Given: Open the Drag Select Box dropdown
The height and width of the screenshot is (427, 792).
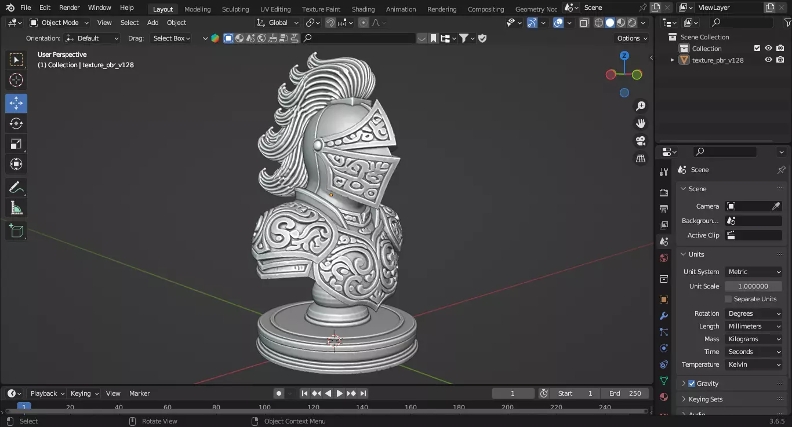Looking at the screenshot, I should (171, 38).
